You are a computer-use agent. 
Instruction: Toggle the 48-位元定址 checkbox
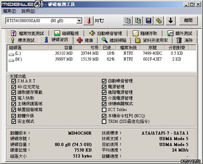click(14, 87)
